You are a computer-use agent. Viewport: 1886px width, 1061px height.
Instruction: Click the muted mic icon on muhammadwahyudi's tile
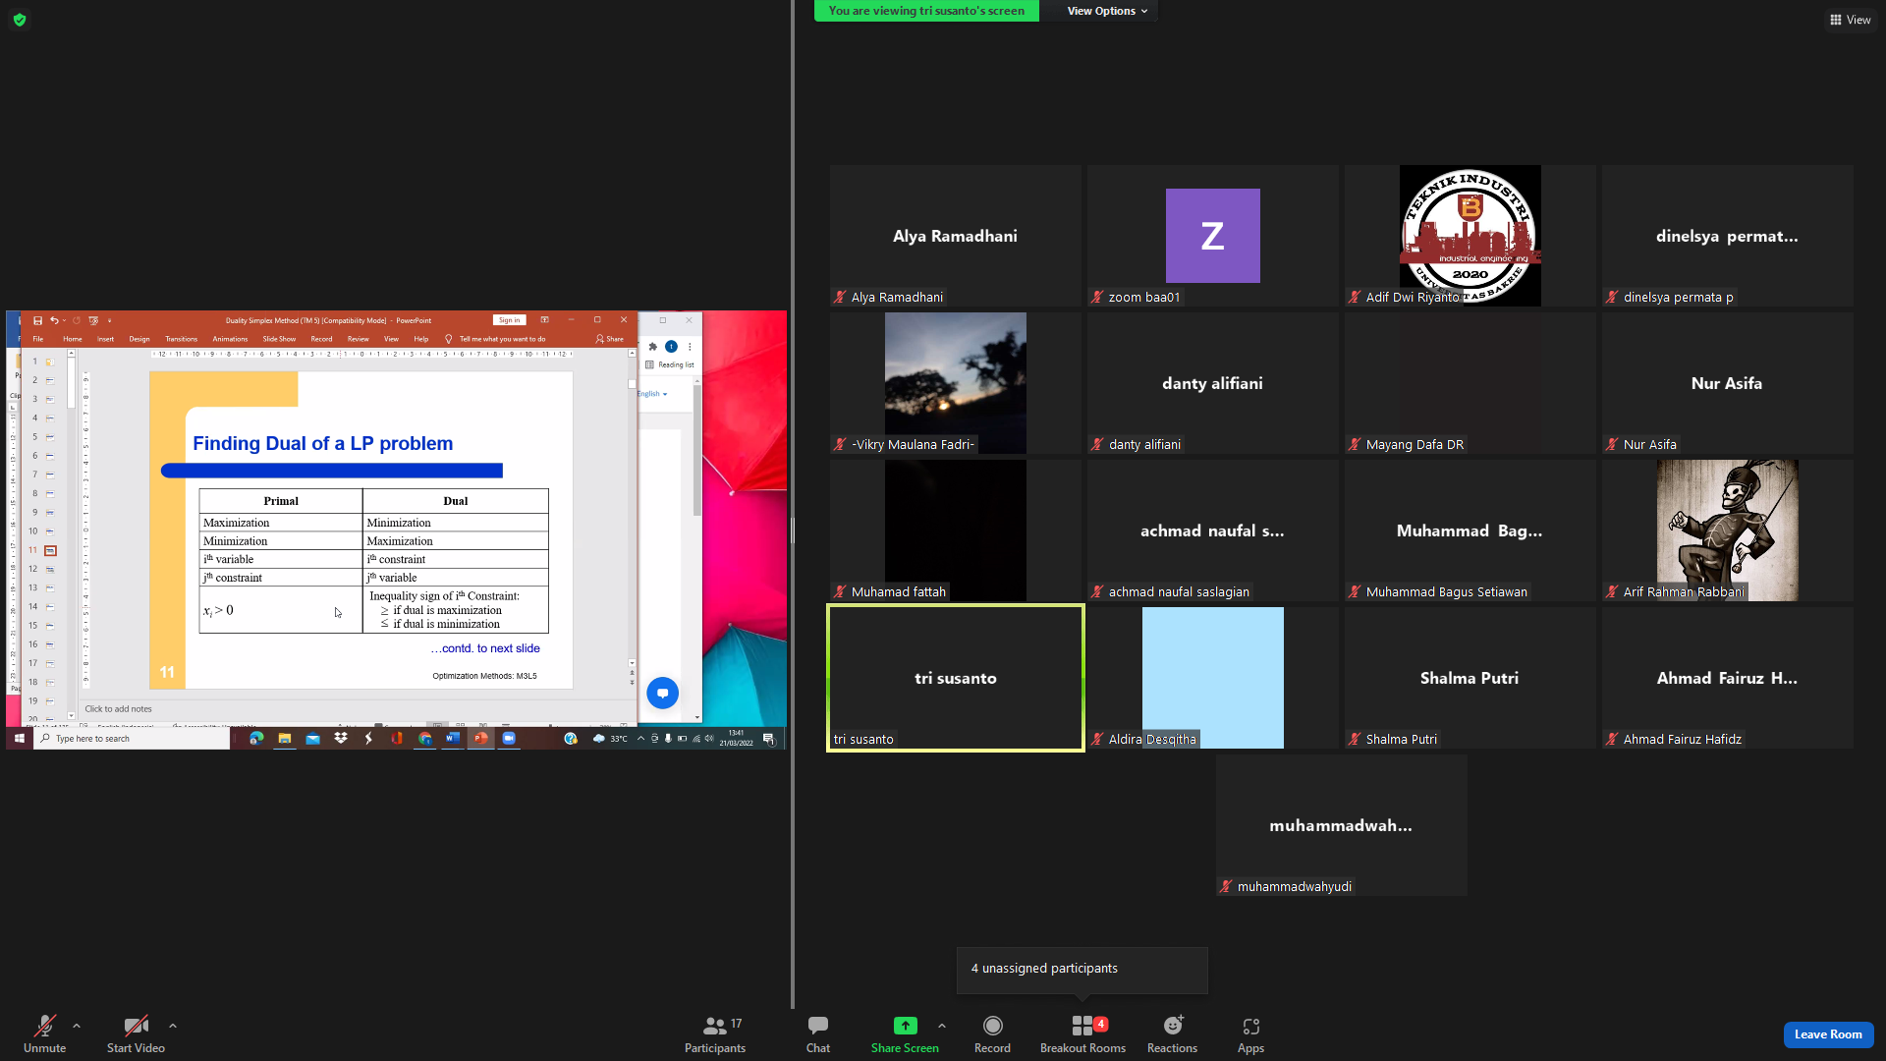(1226, 886)
